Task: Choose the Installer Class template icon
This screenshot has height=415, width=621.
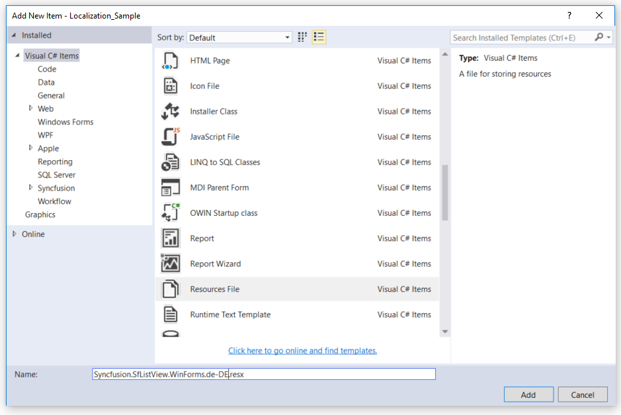Action: tap(171, 111)
